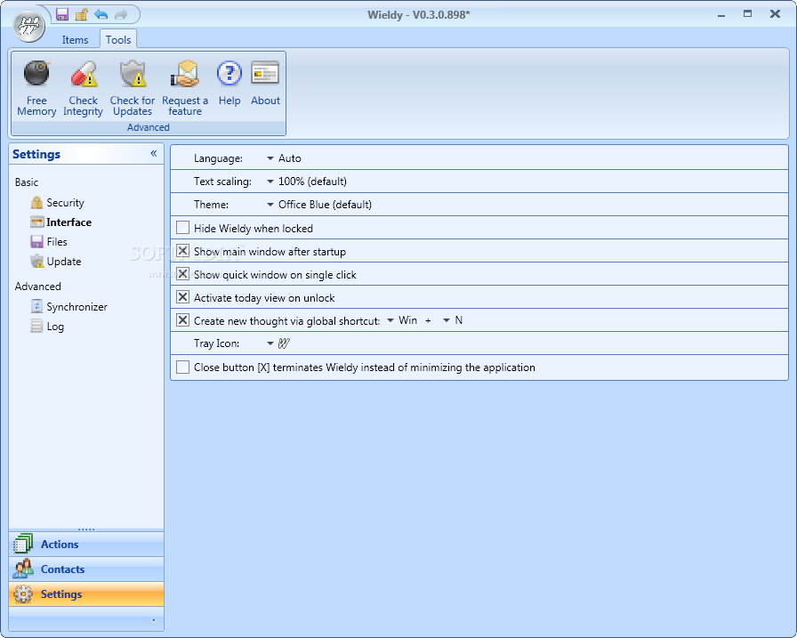Open the Contacts navigation section

point(86,569)
